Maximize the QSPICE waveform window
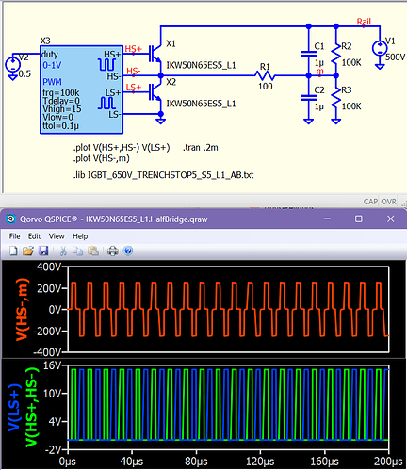The height and width of the screenshot is (470, 407). pyautogui.click(x=359, y=219)
